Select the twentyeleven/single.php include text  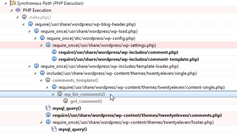pos(122,73)
